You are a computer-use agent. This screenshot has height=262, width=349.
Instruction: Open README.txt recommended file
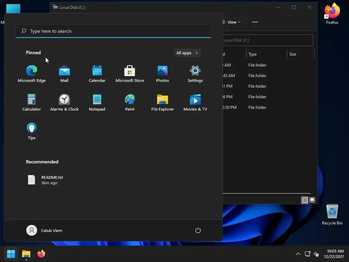[46, 180]
